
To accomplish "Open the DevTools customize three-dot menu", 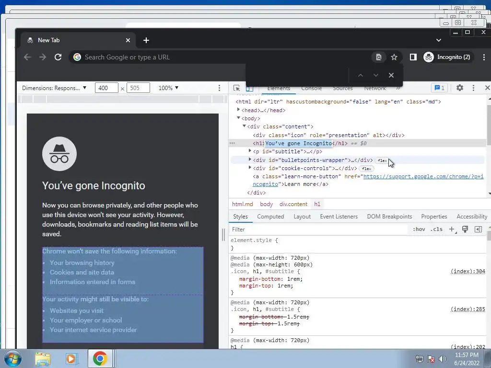I will point(473,88).
